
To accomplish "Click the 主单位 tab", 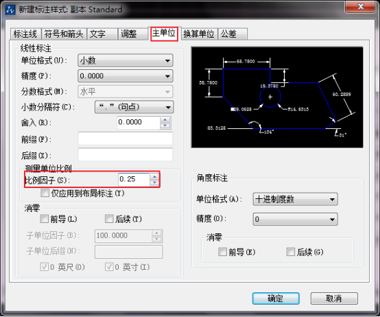I will click(x=164, y=34).
